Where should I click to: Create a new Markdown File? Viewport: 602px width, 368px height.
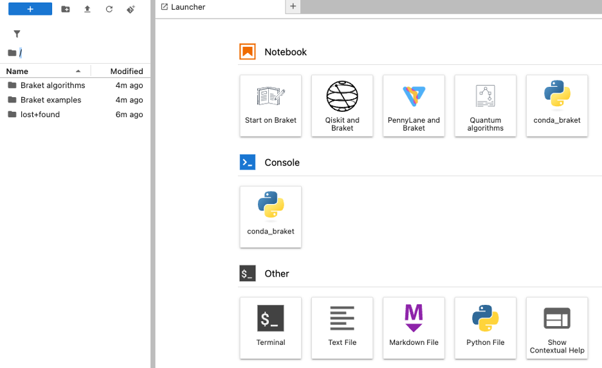(414, 327)
